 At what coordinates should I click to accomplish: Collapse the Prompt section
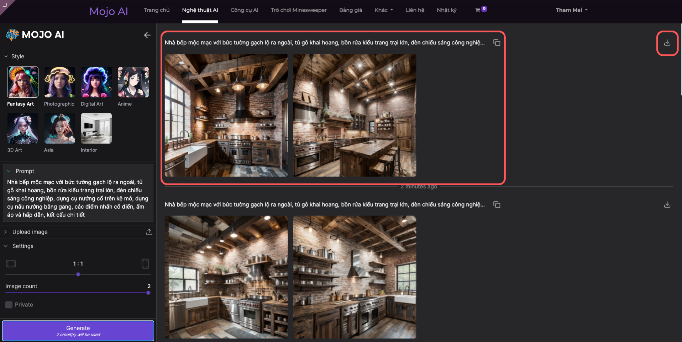pos(9,171)
